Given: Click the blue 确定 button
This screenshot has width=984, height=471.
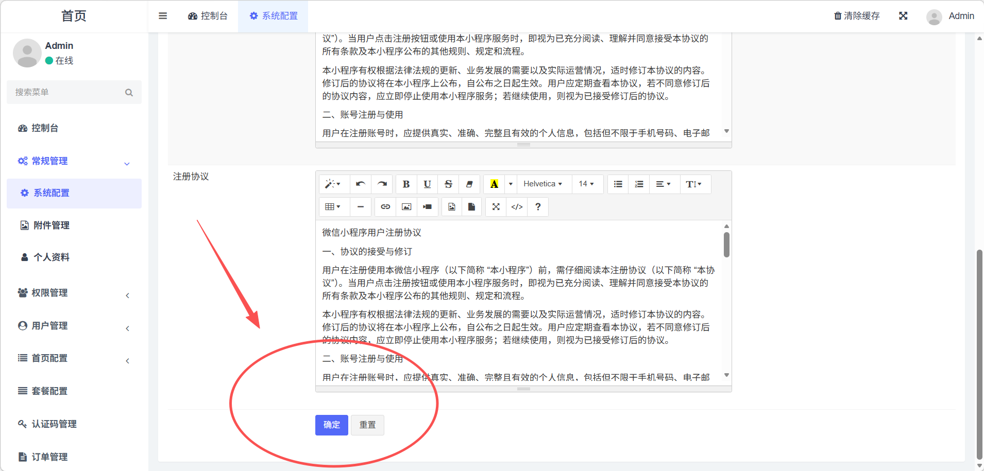Looking at the screenshot, I should click(331, 425).
